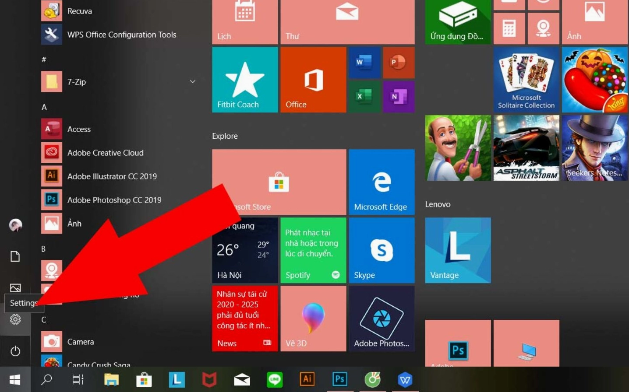Click the '#' section header

(44, 59)
